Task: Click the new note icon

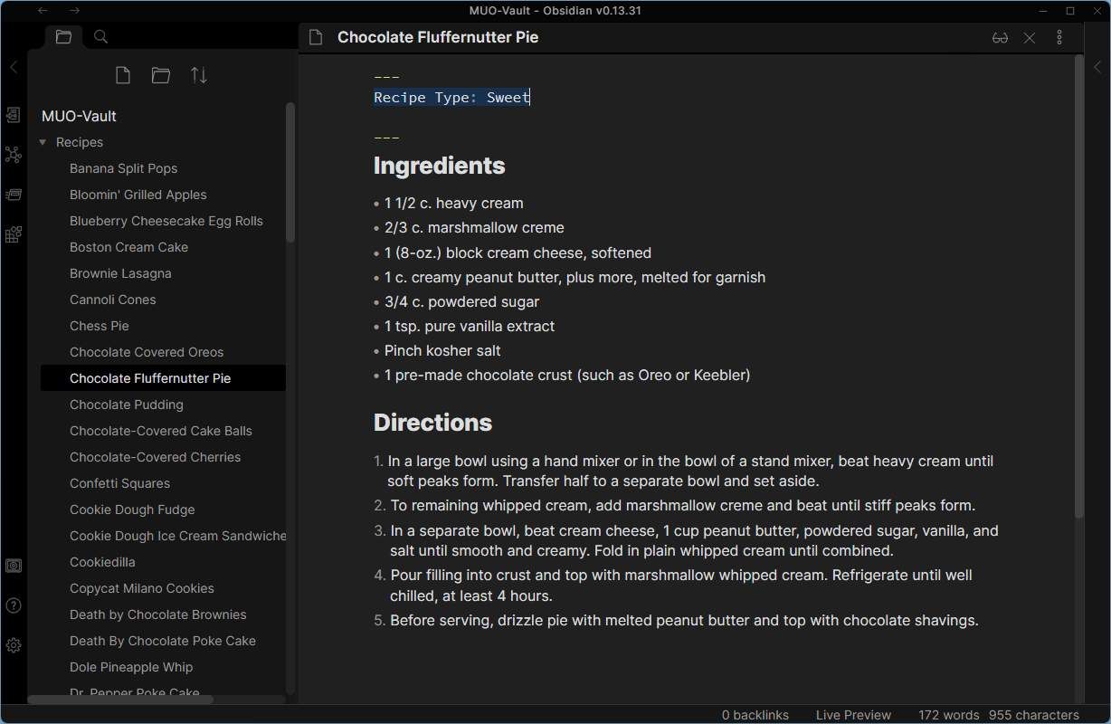Action: (123, 75)
